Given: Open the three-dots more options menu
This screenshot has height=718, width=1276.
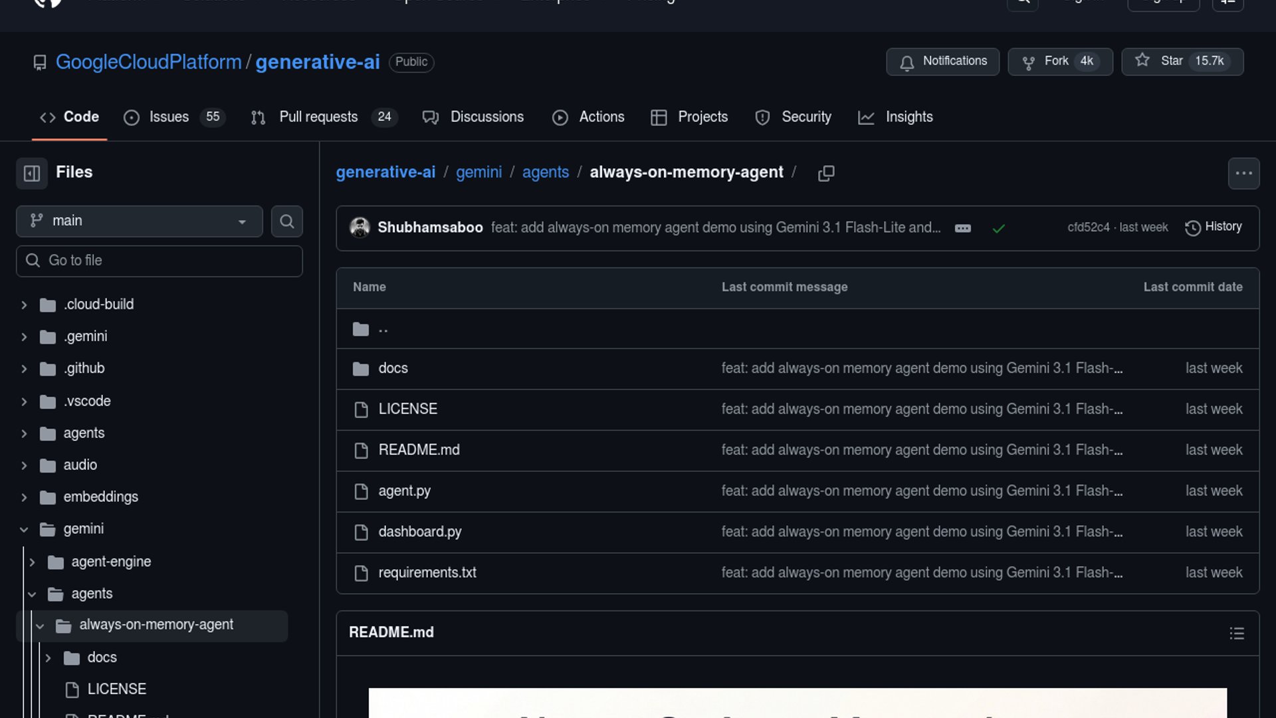Looking at the screenshot, I should pos(1243,174).
